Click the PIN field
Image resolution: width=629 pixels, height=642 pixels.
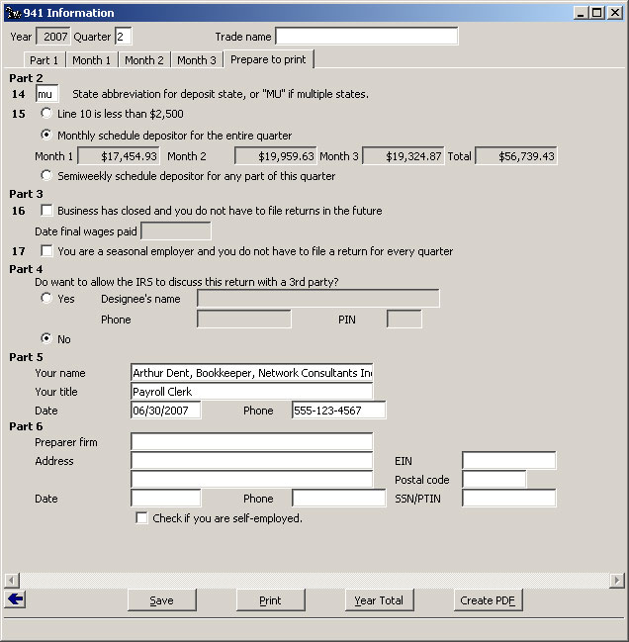click(x=404, y=319)
